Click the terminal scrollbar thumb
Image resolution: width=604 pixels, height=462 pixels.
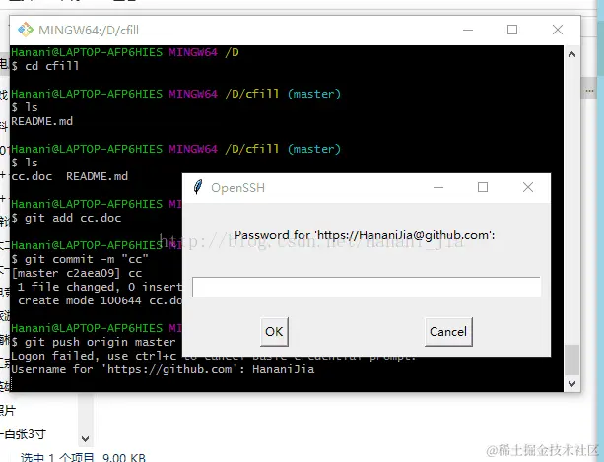pyautogui.click(x=572, y=360)
